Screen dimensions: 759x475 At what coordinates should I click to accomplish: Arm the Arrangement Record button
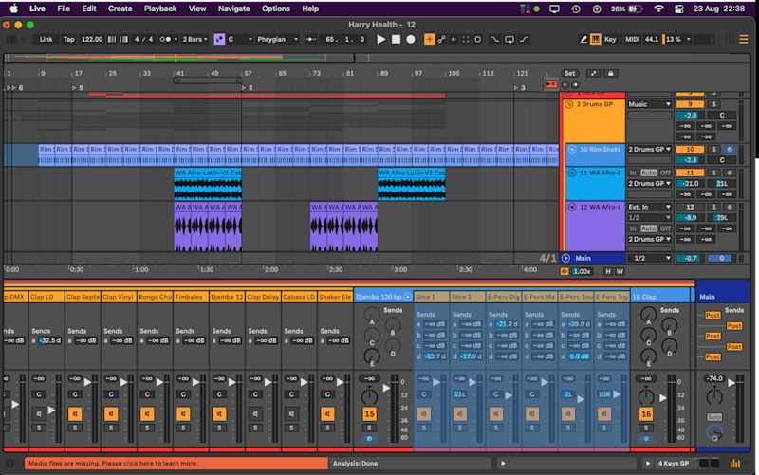[411, 39]
